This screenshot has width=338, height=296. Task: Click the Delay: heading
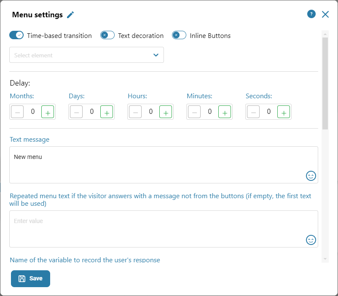20,83
